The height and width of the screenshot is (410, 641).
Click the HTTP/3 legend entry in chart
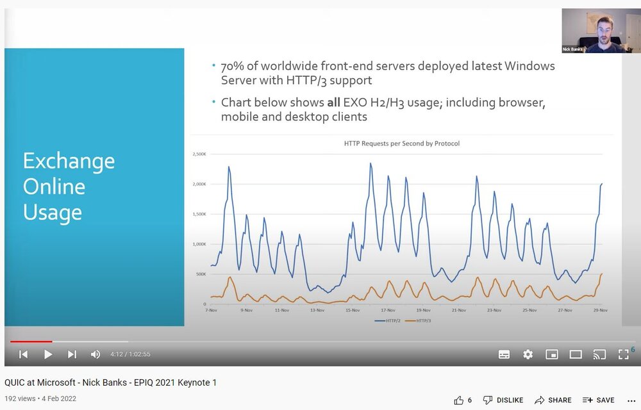click(418, 320)
